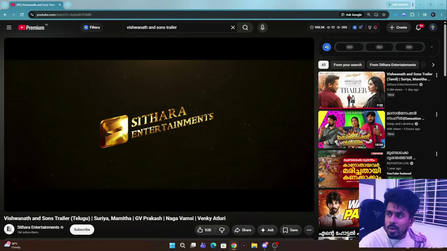The image size is (447, 251).
Task: Open the YouTube guide hamburger menu
Action: point(9,27)
